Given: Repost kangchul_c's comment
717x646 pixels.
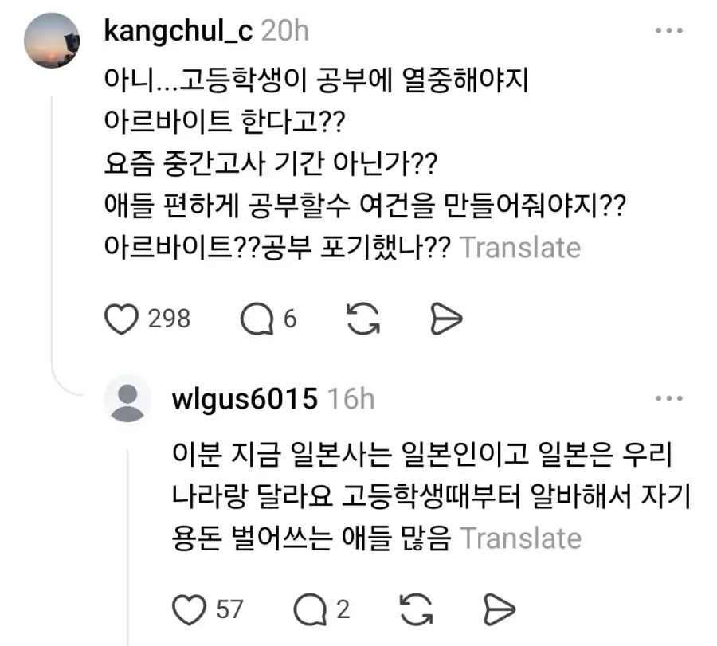Looking at the screenshot, I should (362, 317).
